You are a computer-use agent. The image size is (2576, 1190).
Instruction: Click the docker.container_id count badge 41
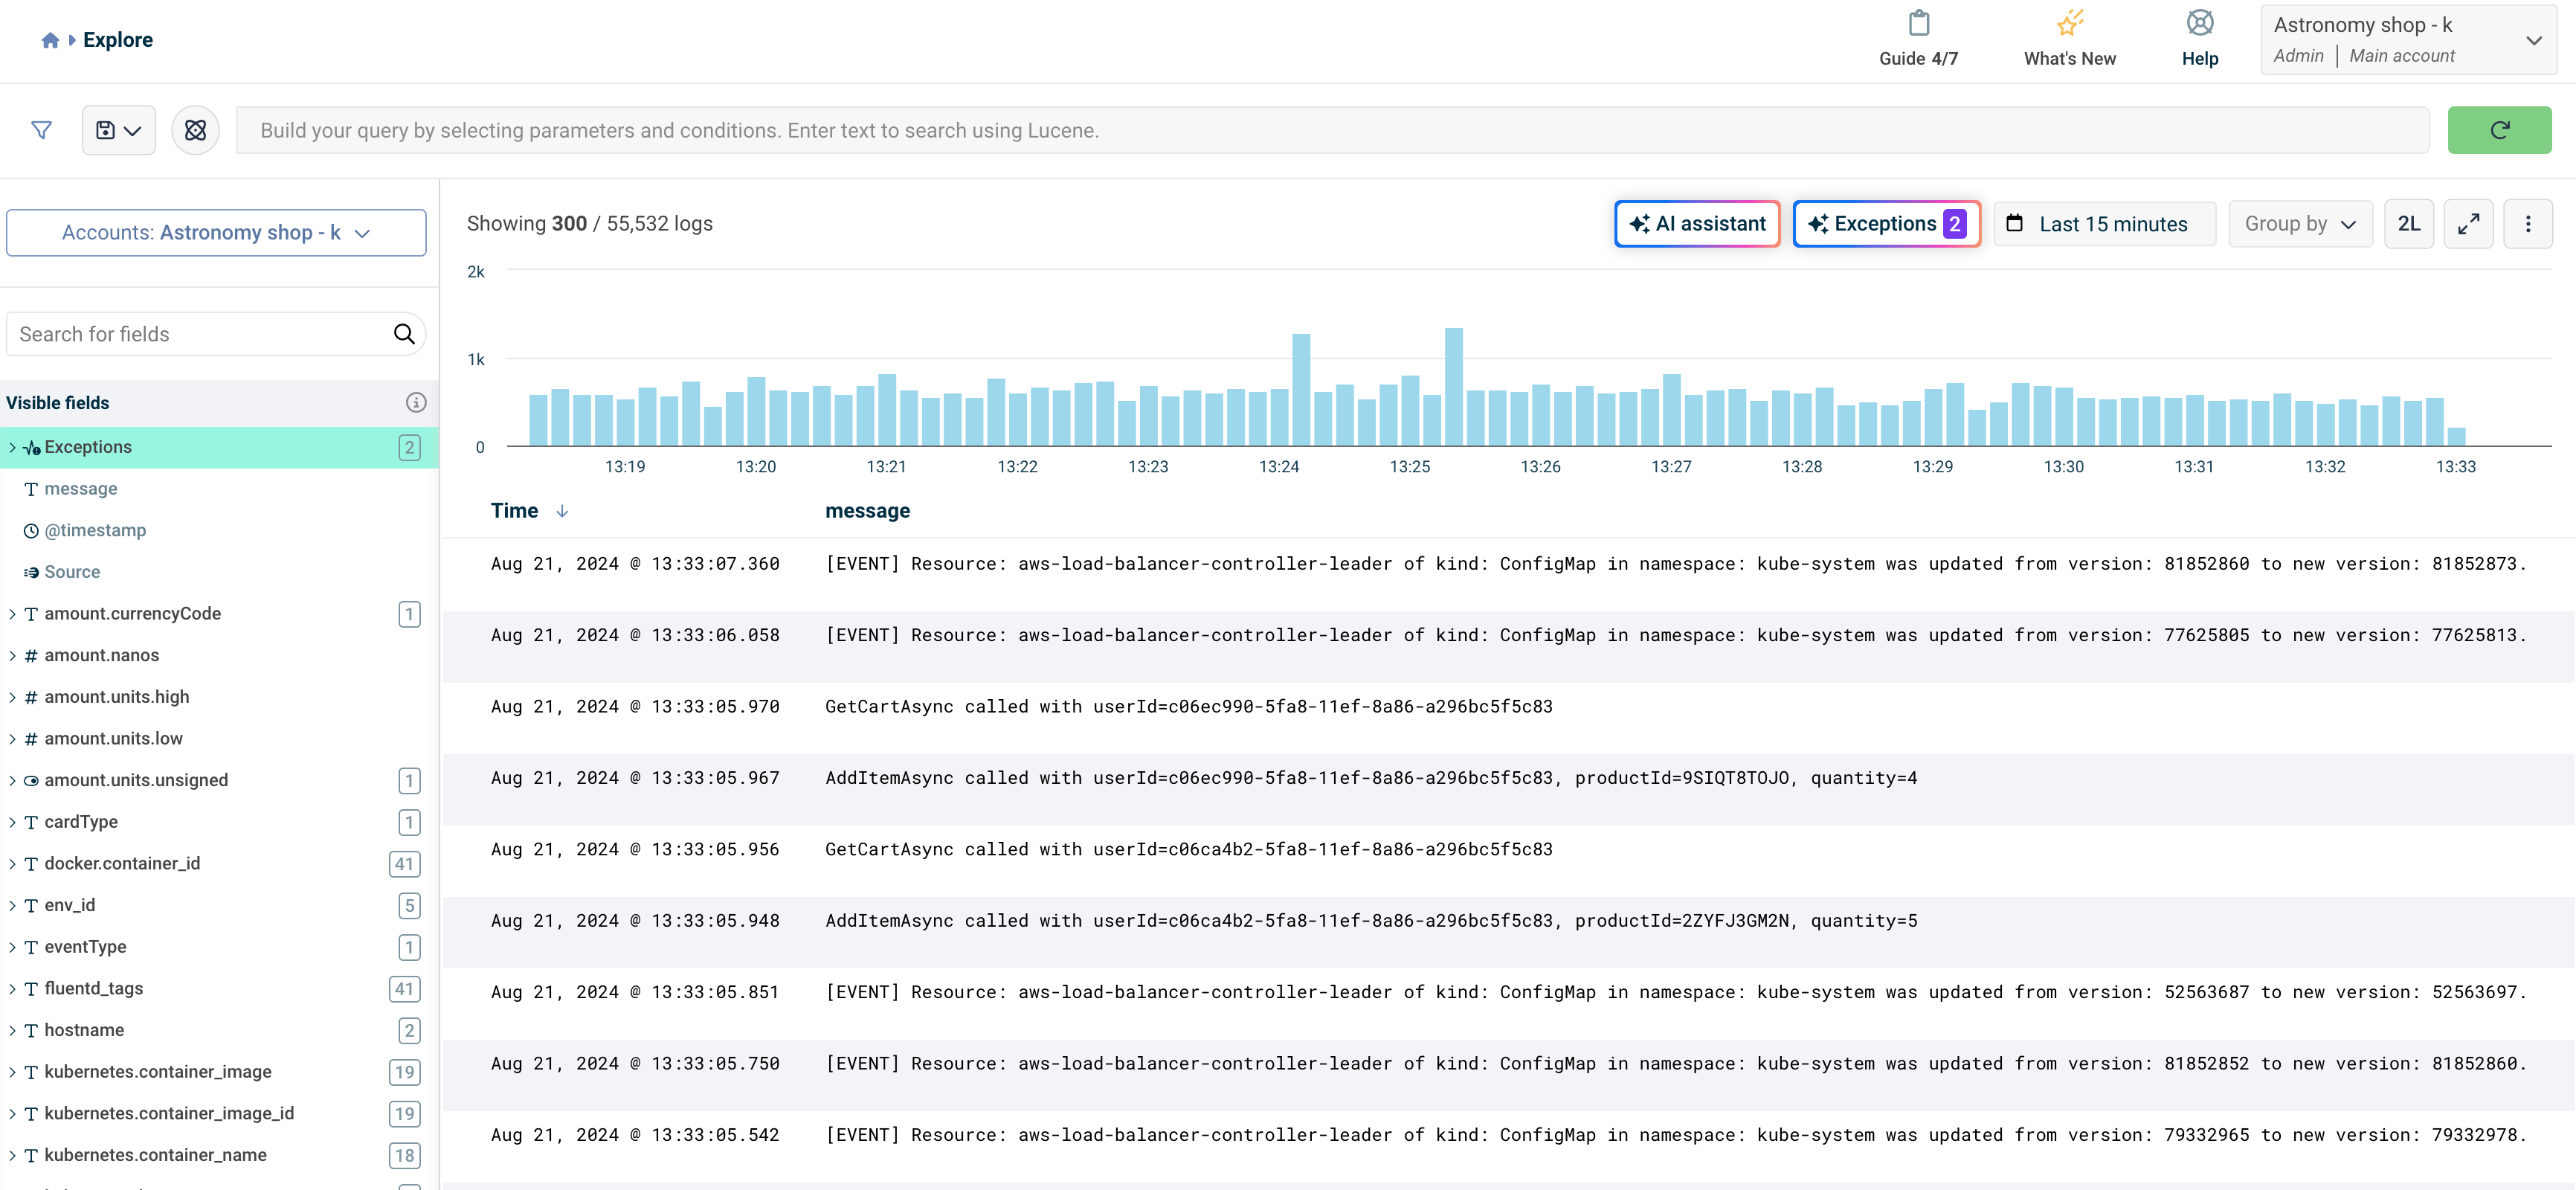[404, 864]
